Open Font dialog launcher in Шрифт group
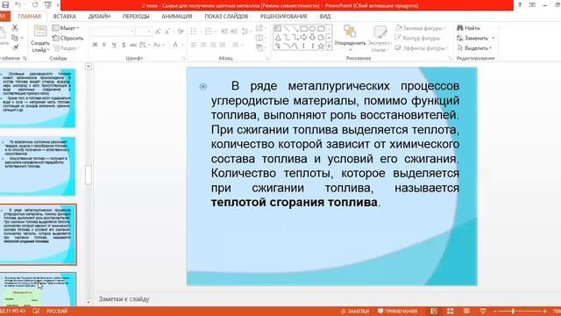 click(183, 58)
